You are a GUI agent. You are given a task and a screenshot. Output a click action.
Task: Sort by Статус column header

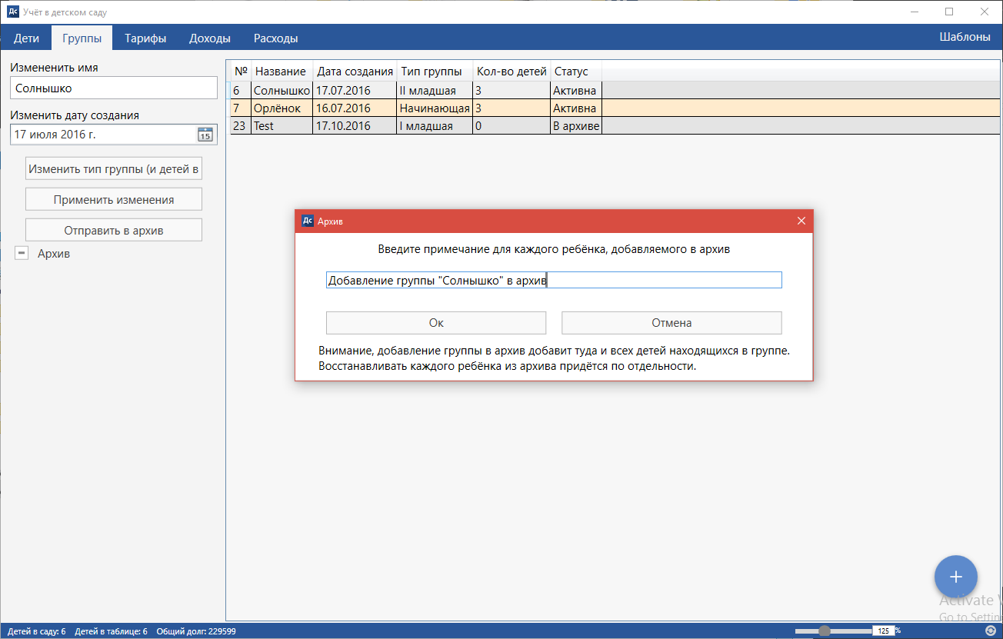(576, 71)
